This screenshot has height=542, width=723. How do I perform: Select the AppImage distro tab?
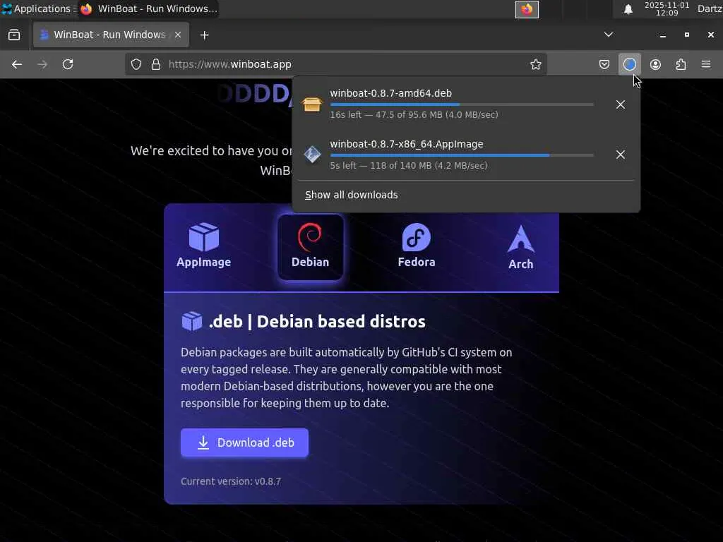[204, 246]
